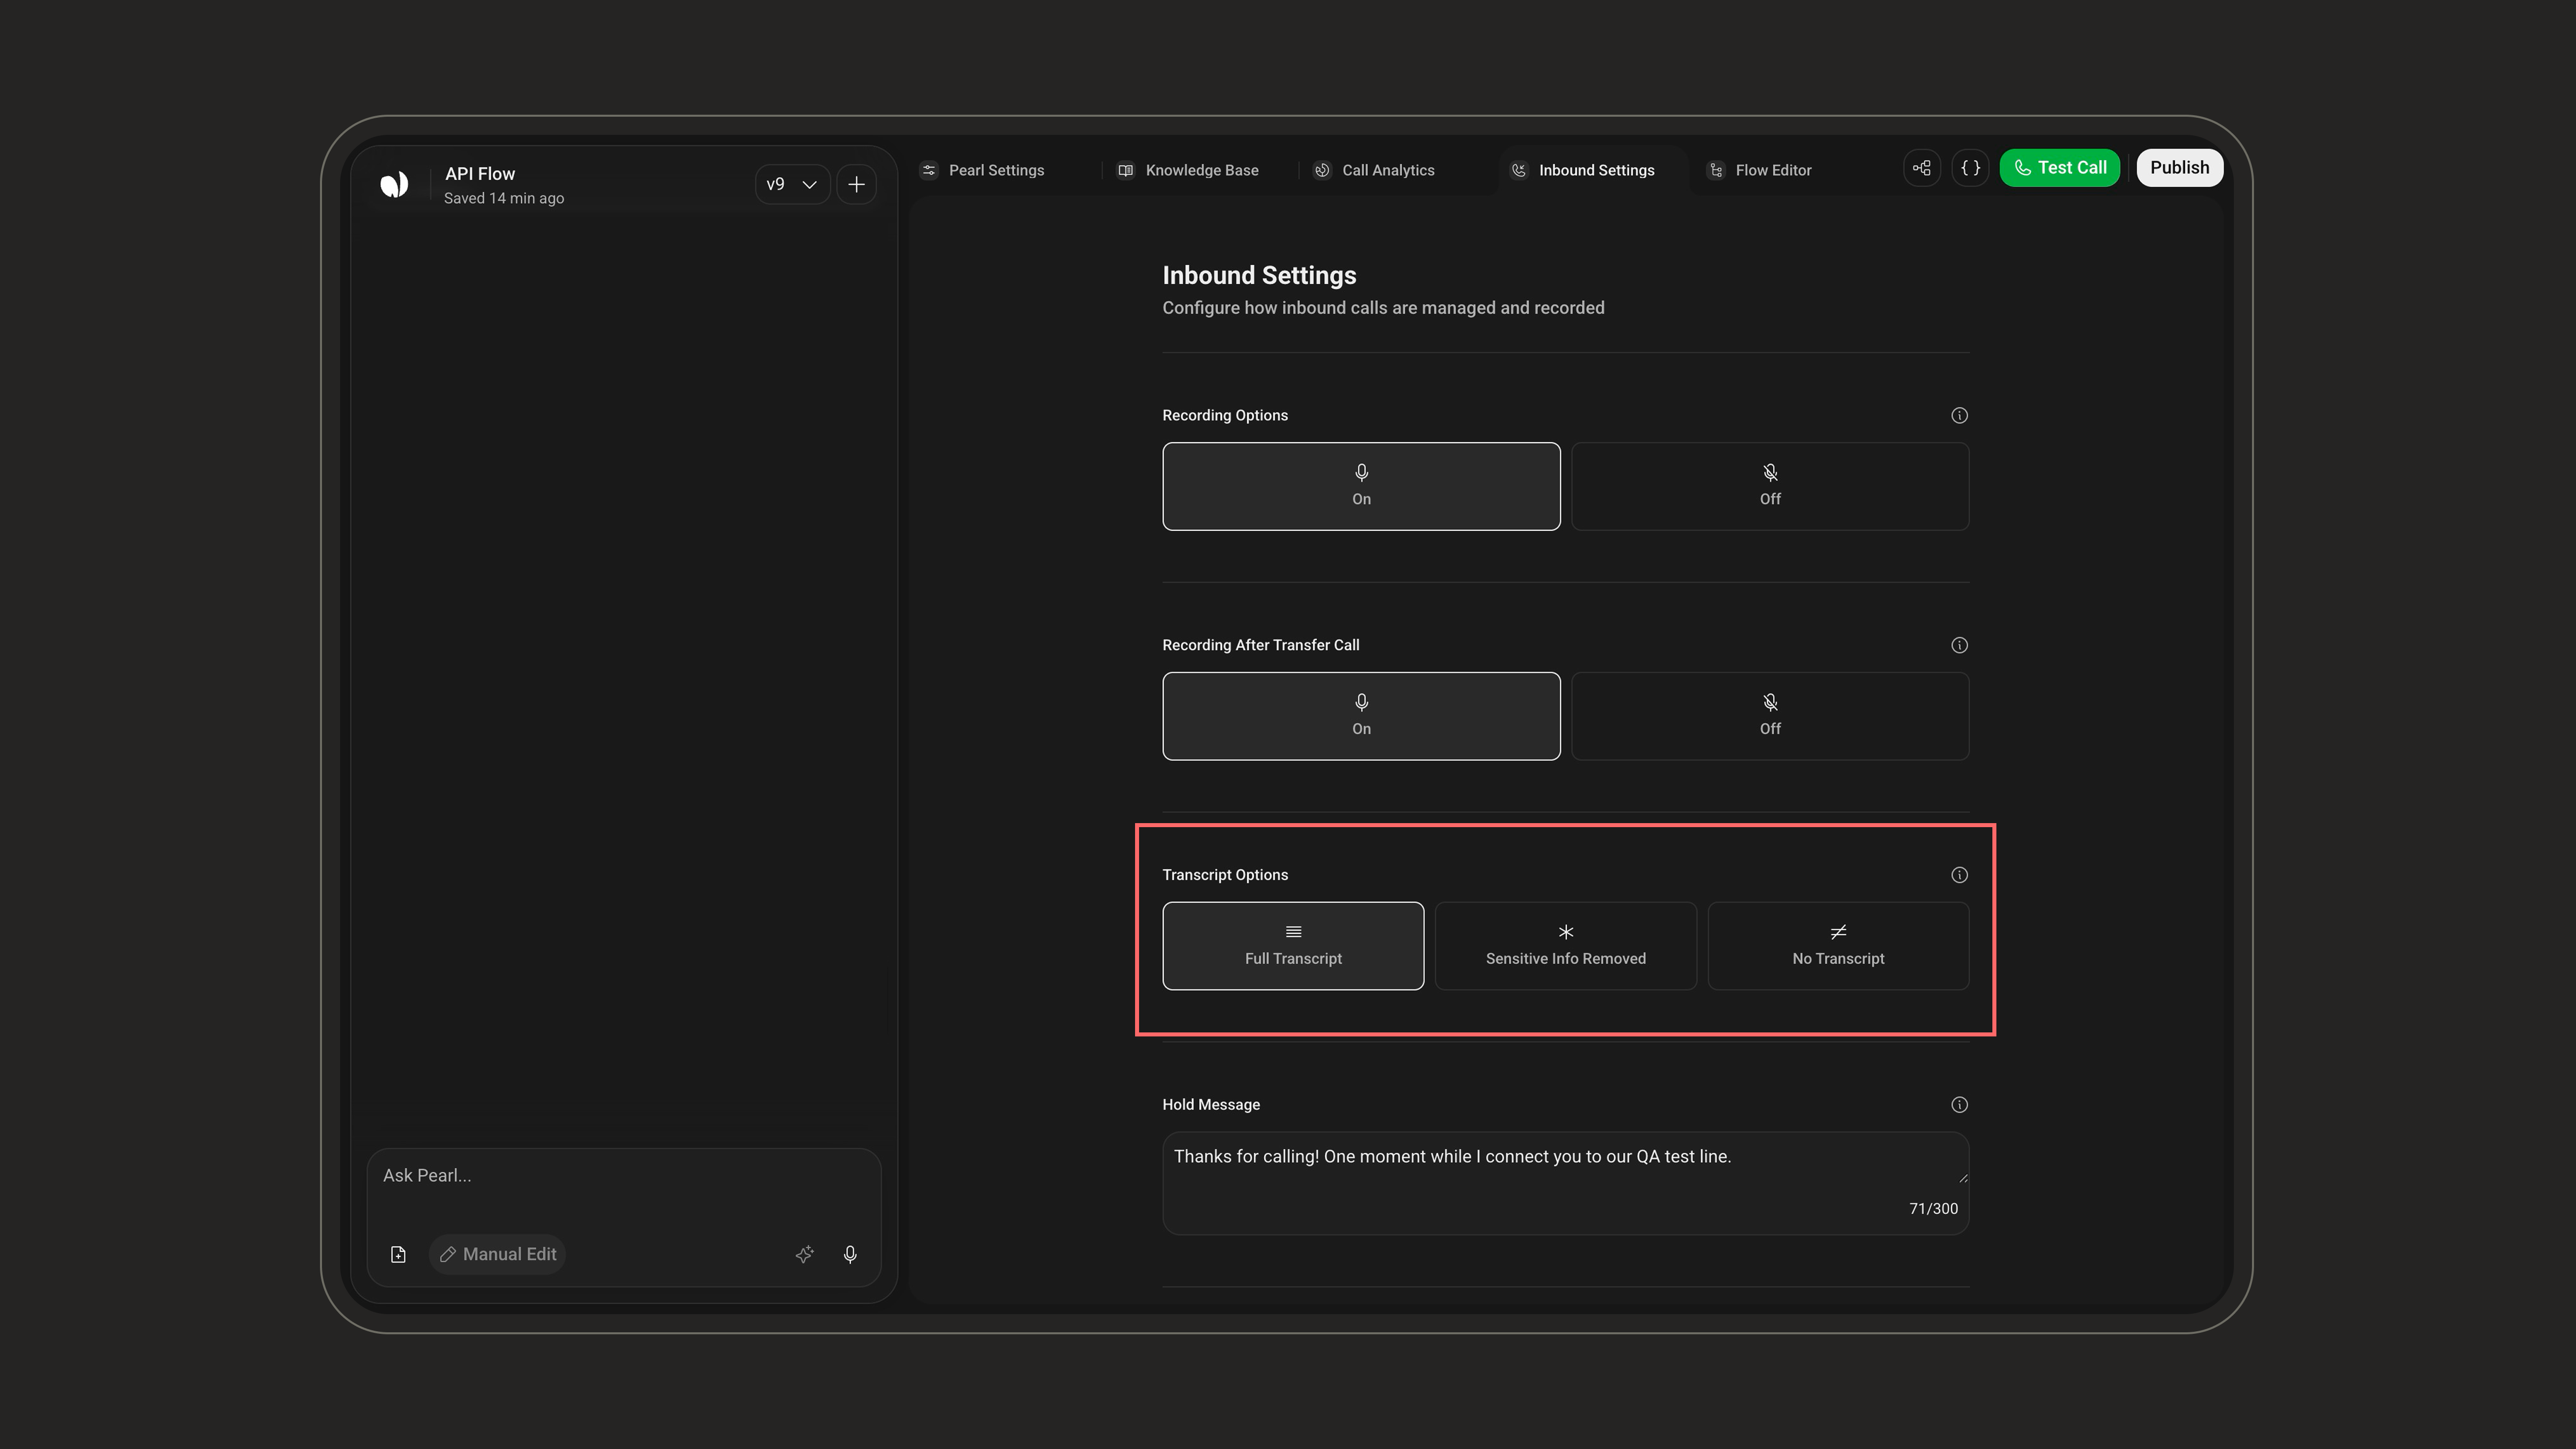The height and width of the screenshot is (1449, 2576).
Task: Choose No Transcript option
Action: [x=1838, y=946]
